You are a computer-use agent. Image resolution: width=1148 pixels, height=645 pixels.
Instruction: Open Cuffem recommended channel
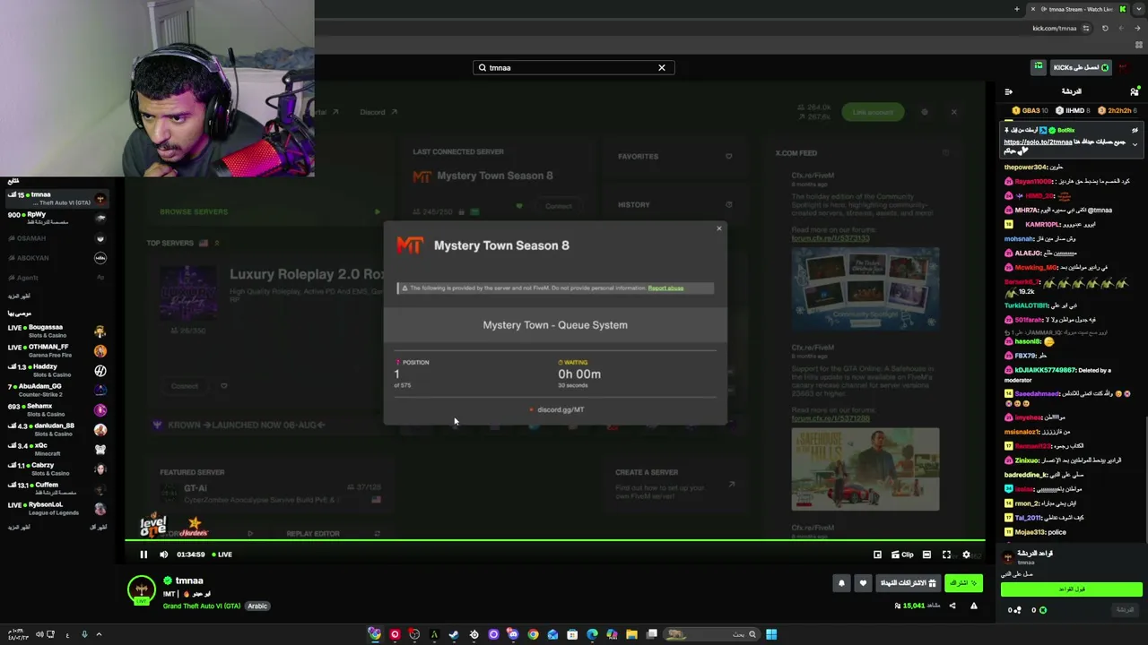pyautogui.click(x=56, y=489)
